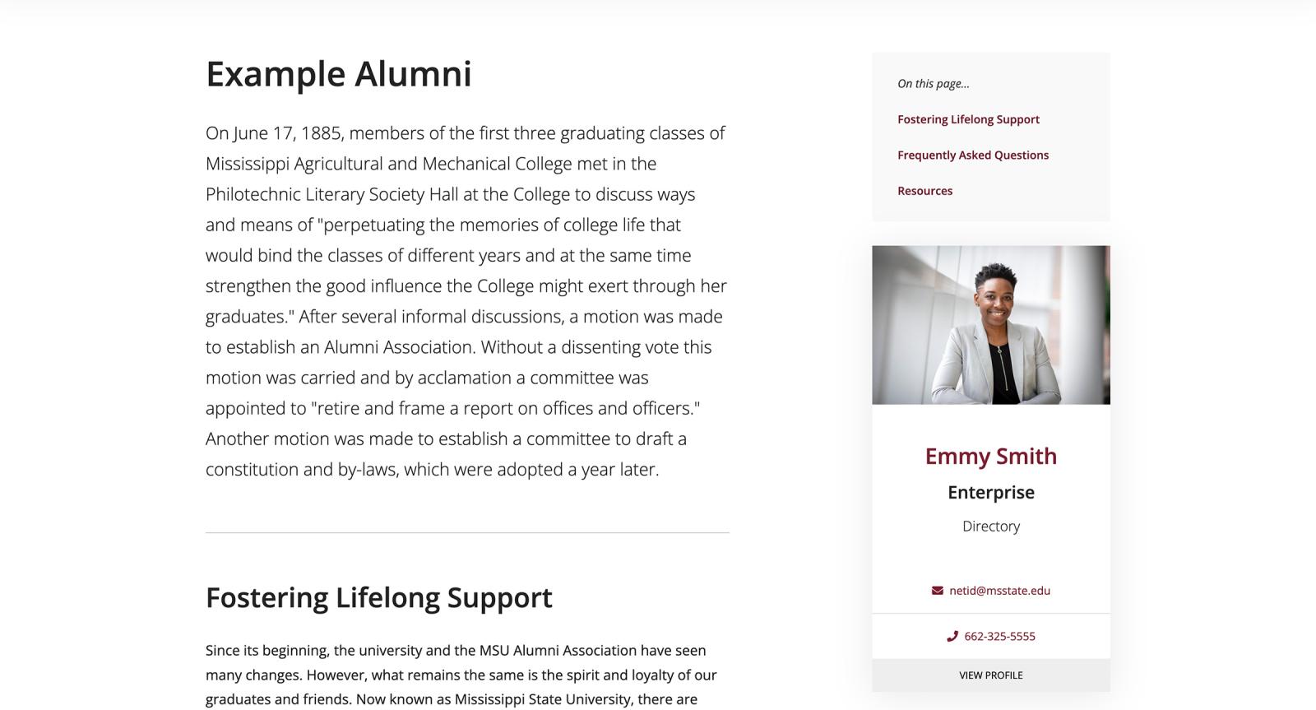Click the phone handset icon
Screen dimensions: 1316x710
pyautogui.click(x=952, y=636)
